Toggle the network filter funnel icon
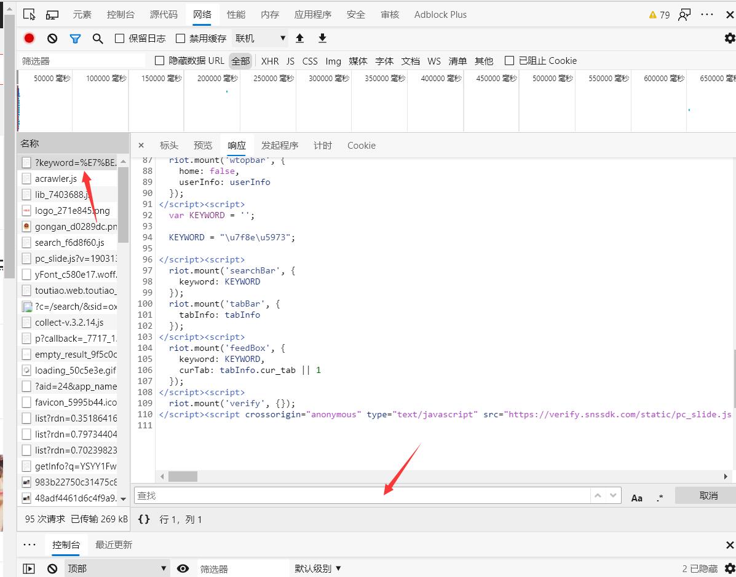736x577 pixels. (x=75, y=39)
